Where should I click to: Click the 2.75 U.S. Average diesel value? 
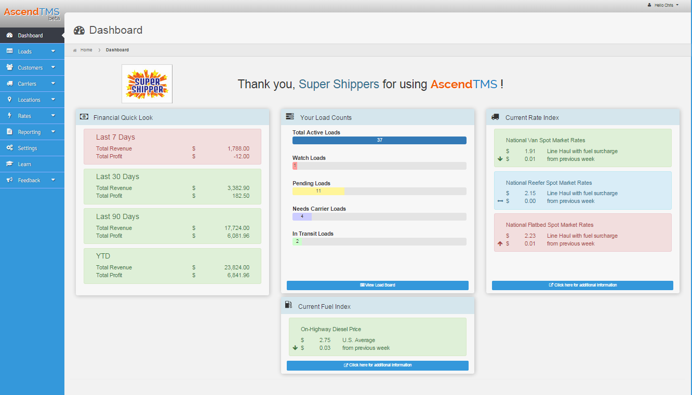[325, 340]
